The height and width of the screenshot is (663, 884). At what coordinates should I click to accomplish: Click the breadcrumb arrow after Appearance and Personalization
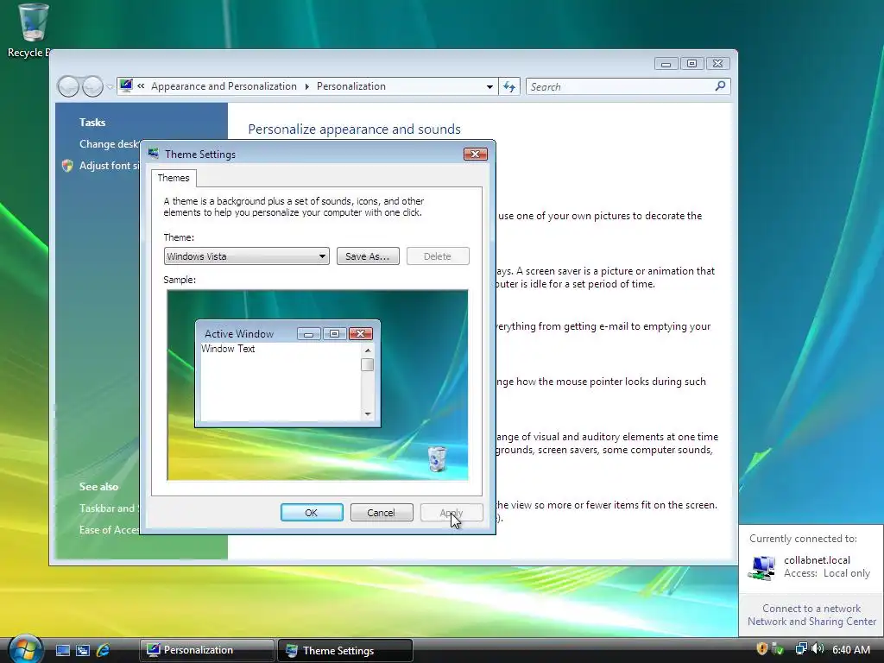click(306, 86)
